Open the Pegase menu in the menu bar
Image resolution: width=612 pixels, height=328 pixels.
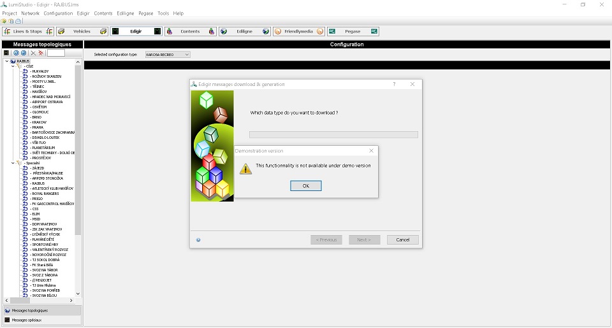(145, 13)
